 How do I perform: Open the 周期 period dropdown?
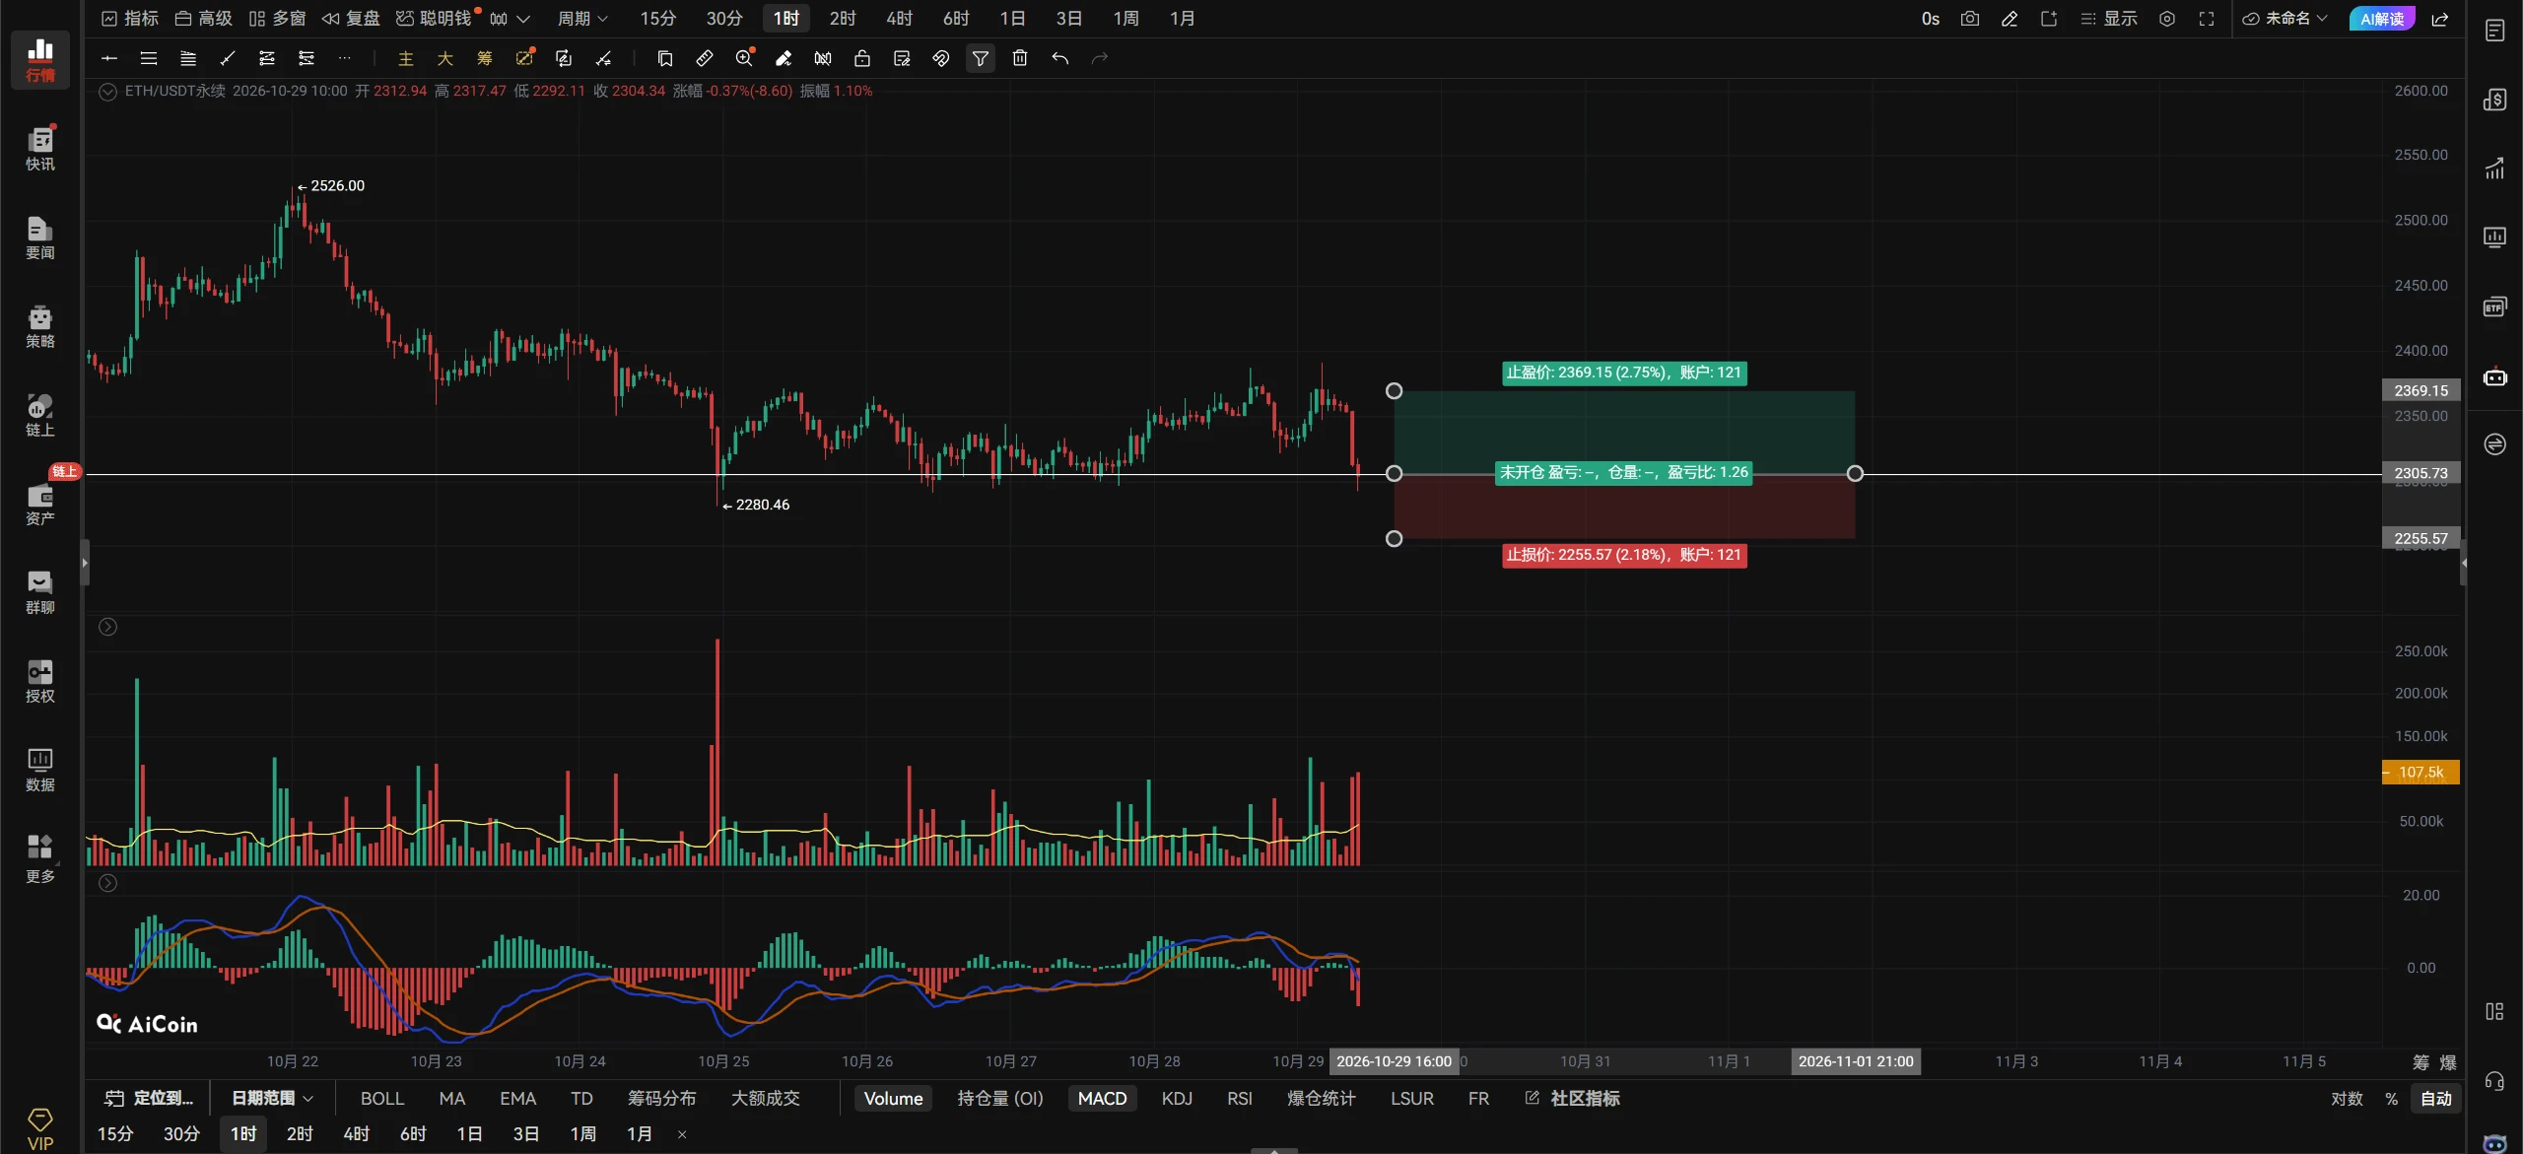(x=582, y=19)
